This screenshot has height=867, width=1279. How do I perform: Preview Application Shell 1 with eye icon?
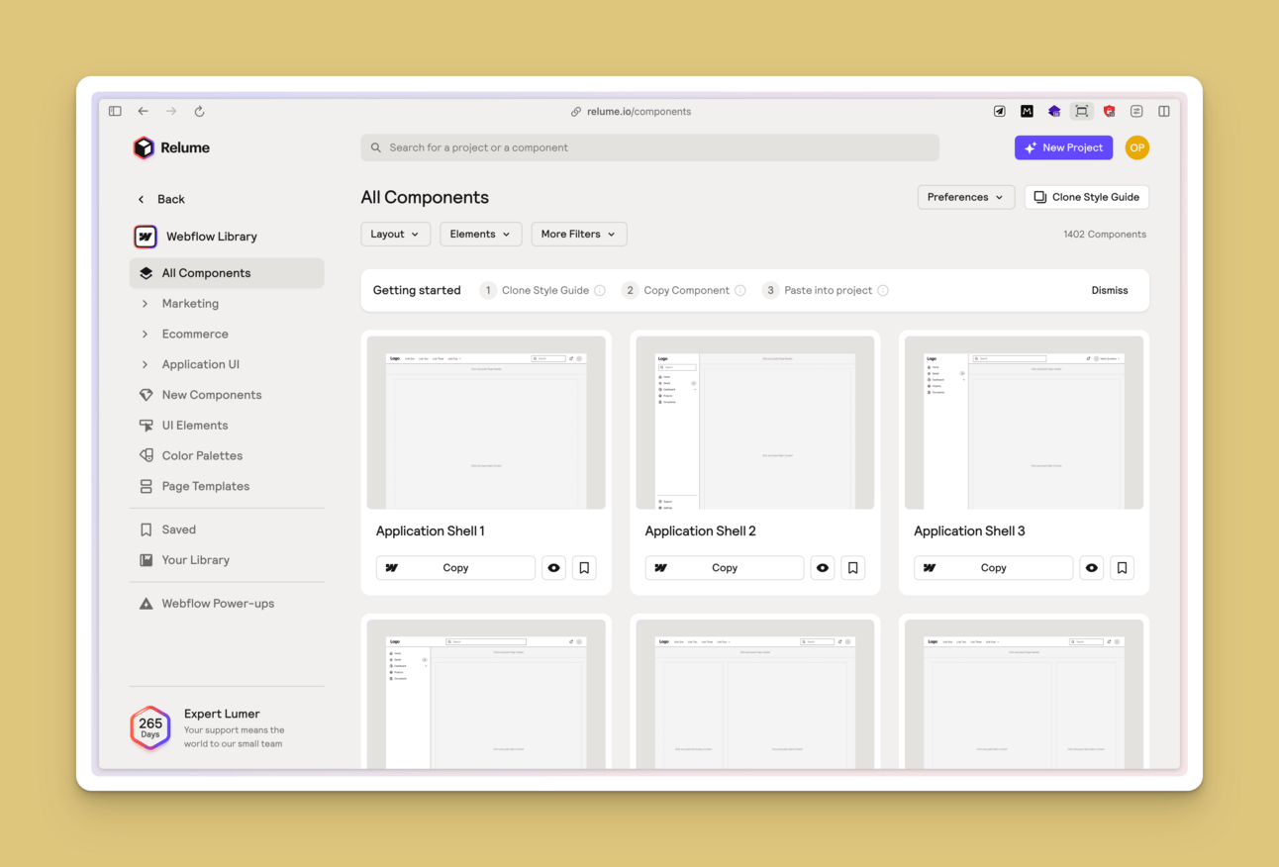tap(553, 568)
